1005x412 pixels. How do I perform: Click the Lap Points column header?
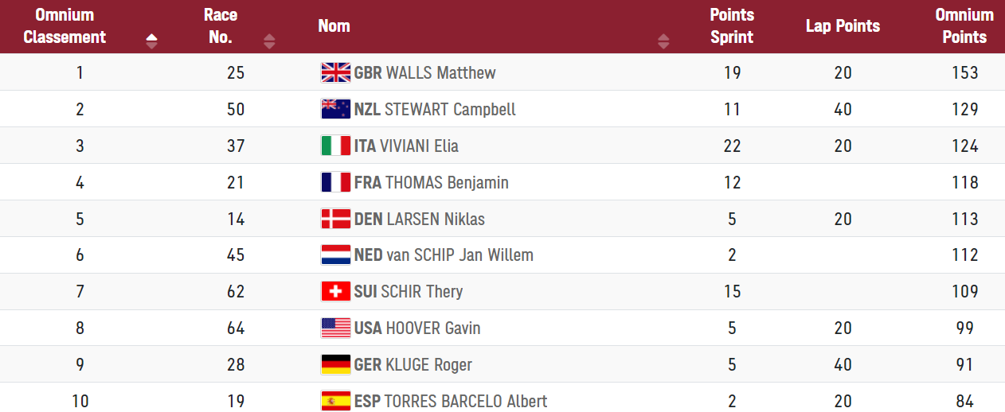[843, 26]
